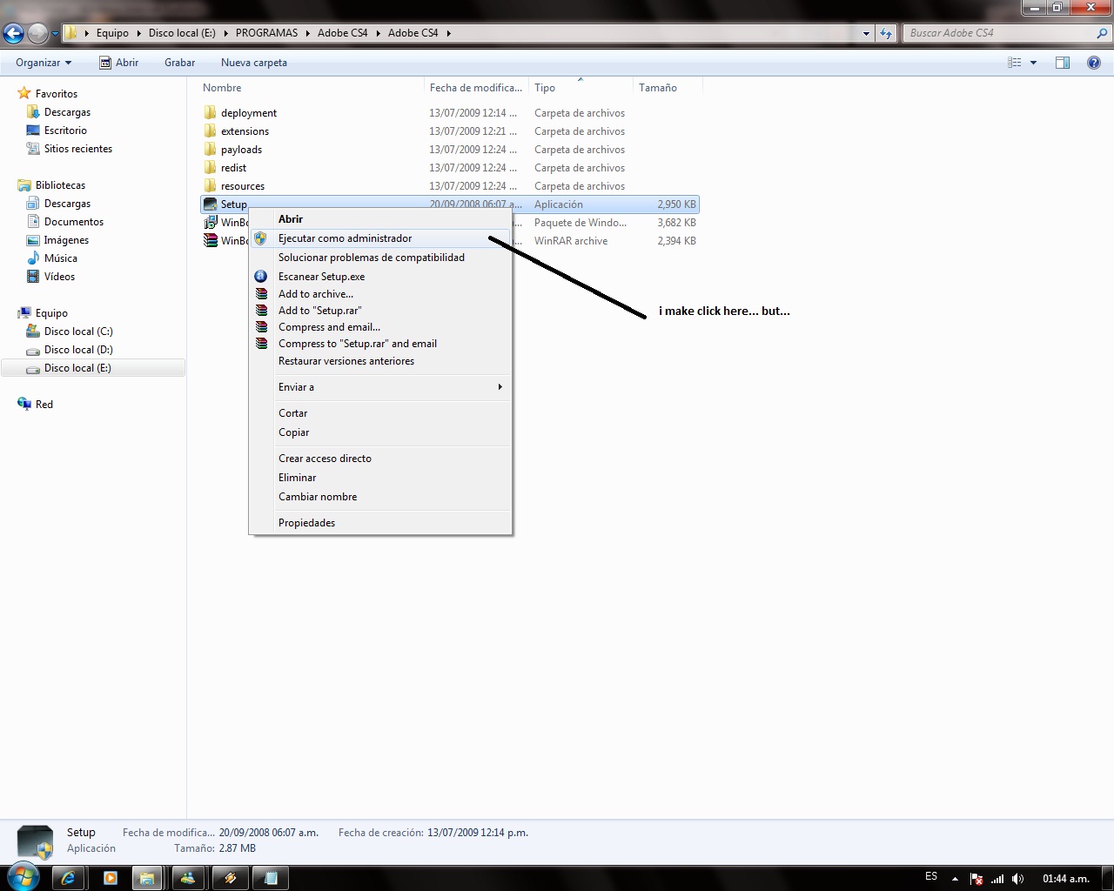The width and height of the screenshot is (1114, 891).
Task: Open the Vídeos library
Action: pos(59,277)
